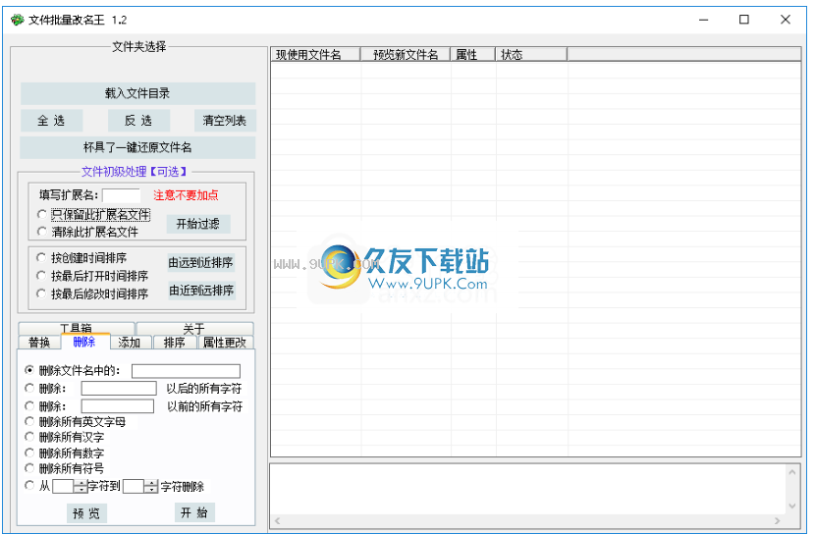815x534 pixels.
Task: Maximize the 文件批量改名王 window
Action: tap(744, 20)
